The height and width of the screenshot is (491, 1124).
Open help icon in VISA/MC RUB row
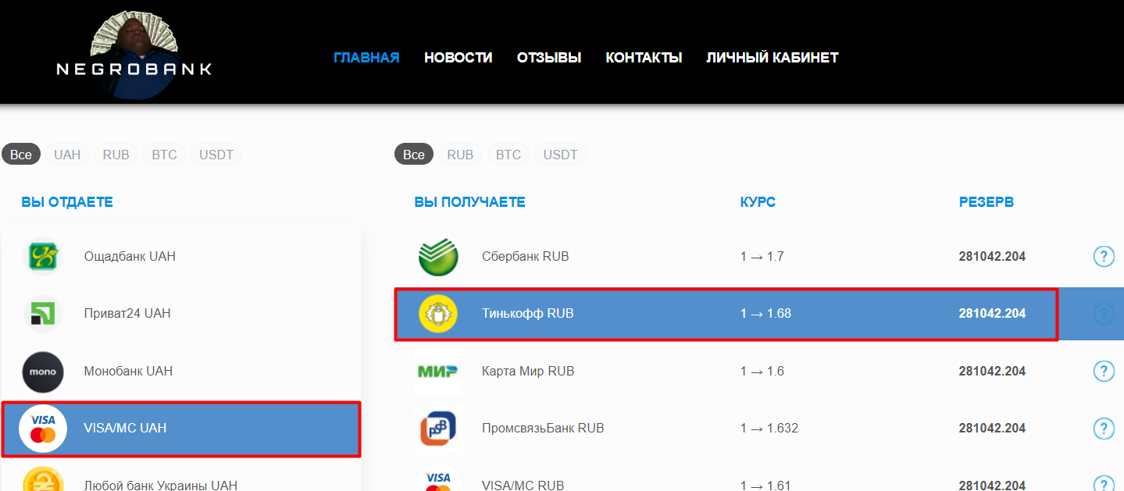(1104, 483)
